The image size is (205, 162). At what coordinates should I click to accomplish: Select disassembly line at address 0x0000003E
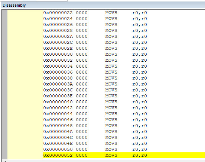124,96
